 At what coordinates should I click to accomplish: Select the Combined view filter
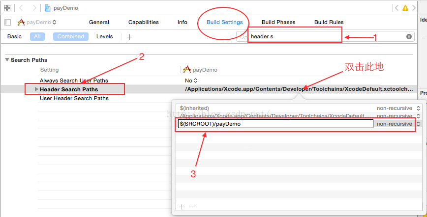click(x=71, y=36)
